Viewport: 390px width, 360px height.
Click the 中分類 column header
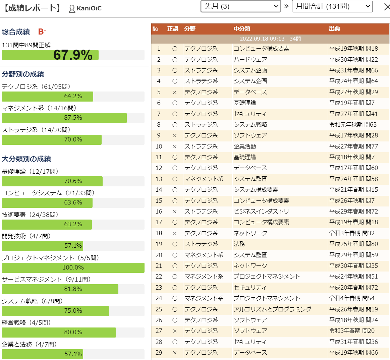coord(242,29)
